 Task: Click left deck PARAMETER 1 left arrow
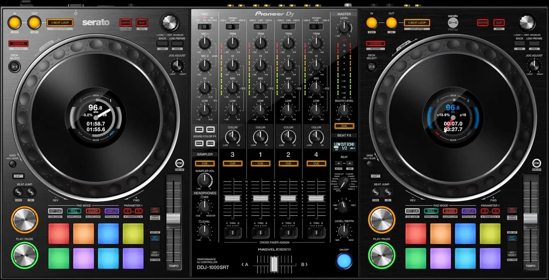[128, 211]
